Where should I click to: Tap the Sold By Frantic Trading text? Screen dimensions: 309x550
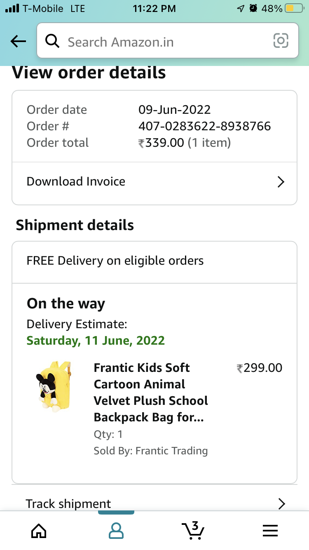click(x=150, y=451)
